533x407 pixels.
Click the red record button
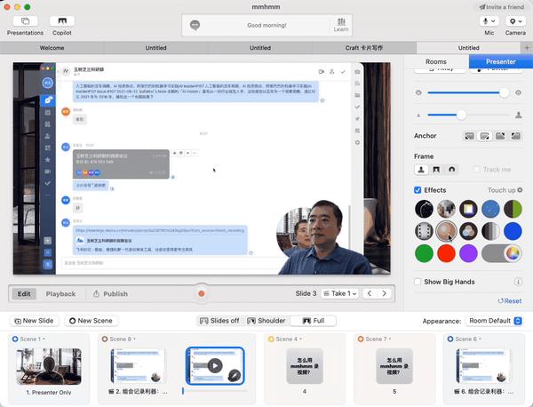pyautogui.click(x=202, y=293)
